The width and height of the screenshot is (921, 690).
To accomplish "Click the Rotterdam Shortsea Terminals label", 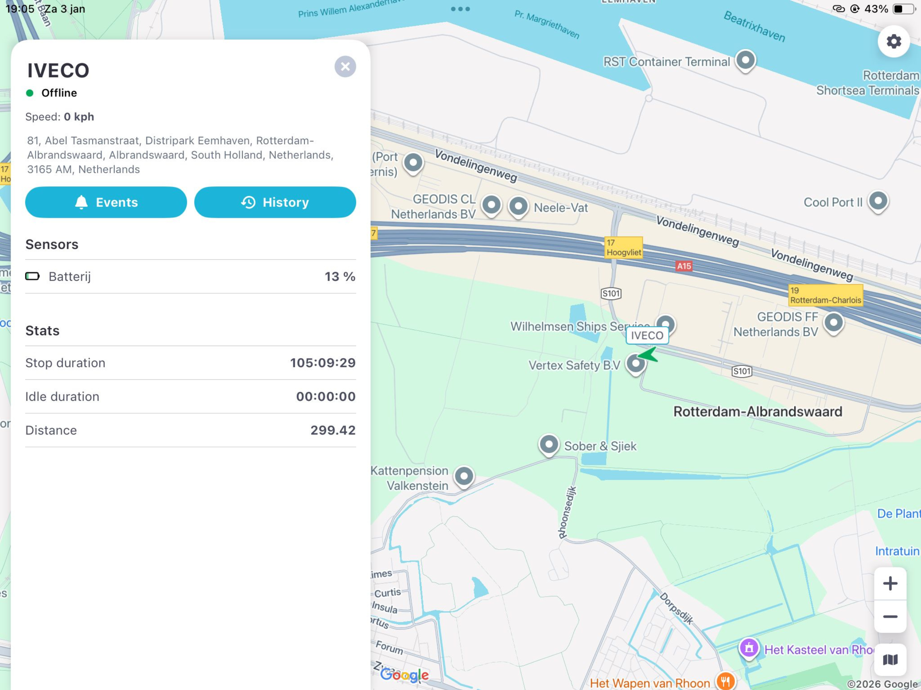I will pyautogui.click(x=868, y=83).
